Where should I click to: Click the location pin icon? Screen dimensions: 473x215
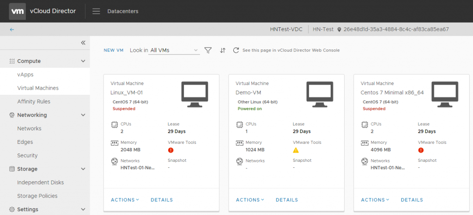pyautogui.click(x=339, y=30)
